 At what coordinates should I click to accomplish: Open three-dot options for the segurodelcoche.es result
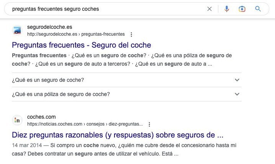[132, 34]
